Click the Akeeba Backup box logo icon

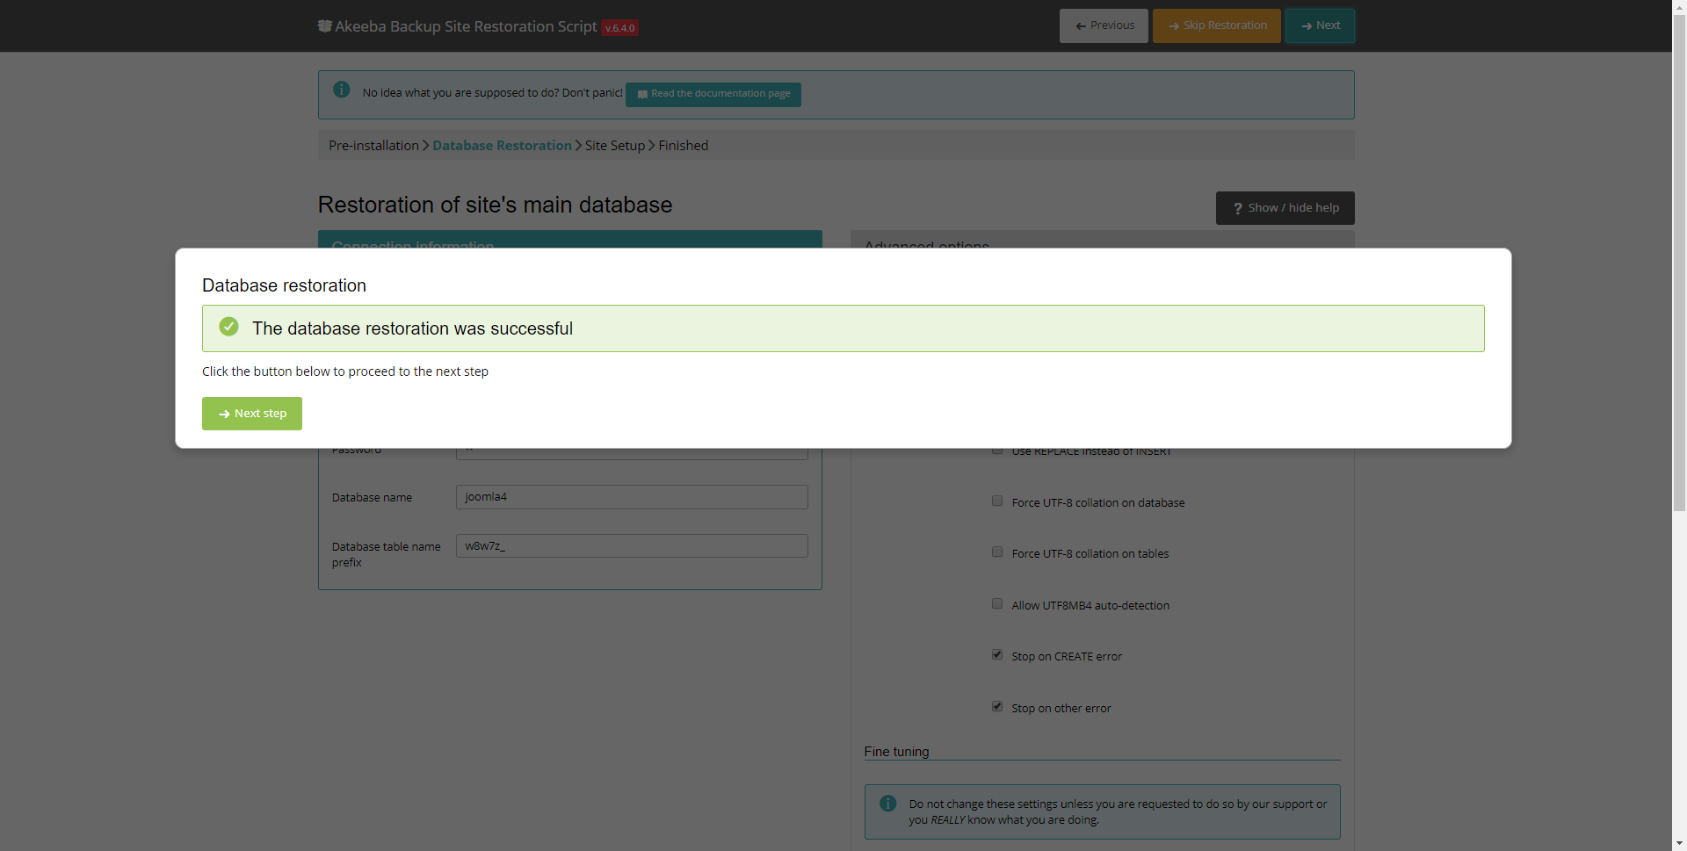(x=324, y=26)
